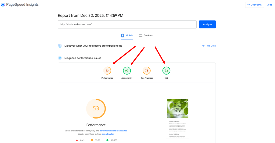
Task: Select the Performance score gauge 53
Action: tap(107, 71)
